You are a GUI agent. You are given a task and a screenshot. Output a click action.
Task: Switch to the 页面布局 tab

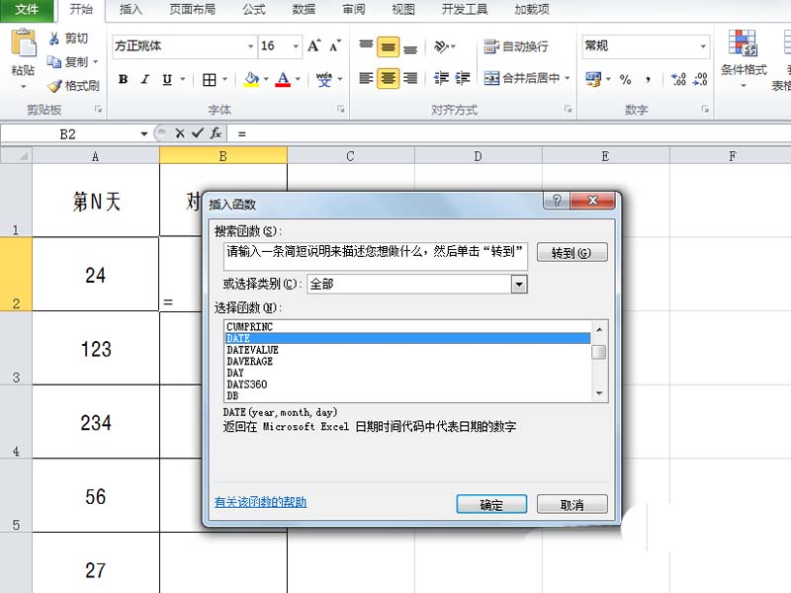192,10
